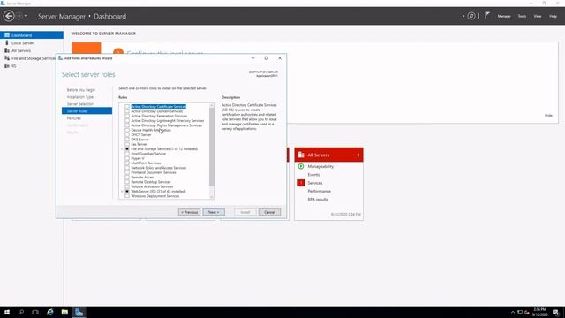This screenshot has width=565, height=318.
Task: Click Performance in All Servers tile
Action: 319,191
